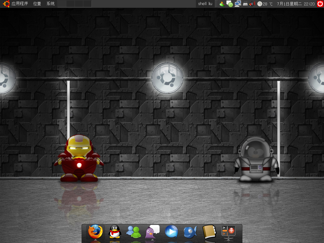Viewport: 324px width, 243px height.
Task: Open the brown address book icon
Action: tap(209, 232)
